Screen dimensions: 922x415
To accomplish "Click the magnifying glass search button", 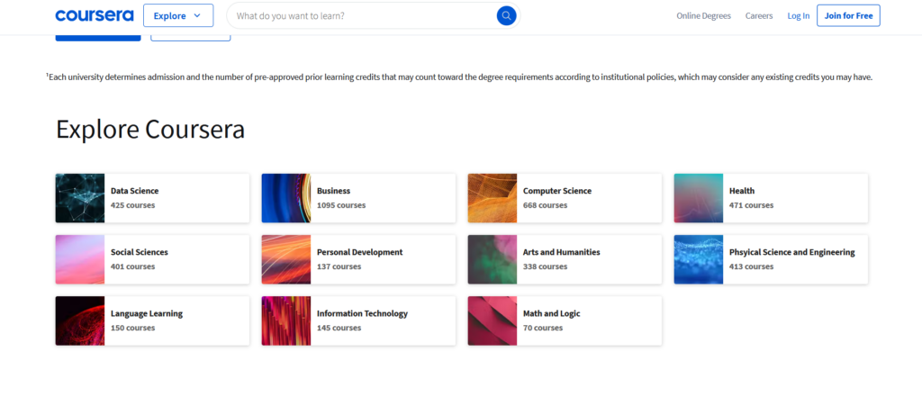I will pyautogui.click(x=506, y=16).
